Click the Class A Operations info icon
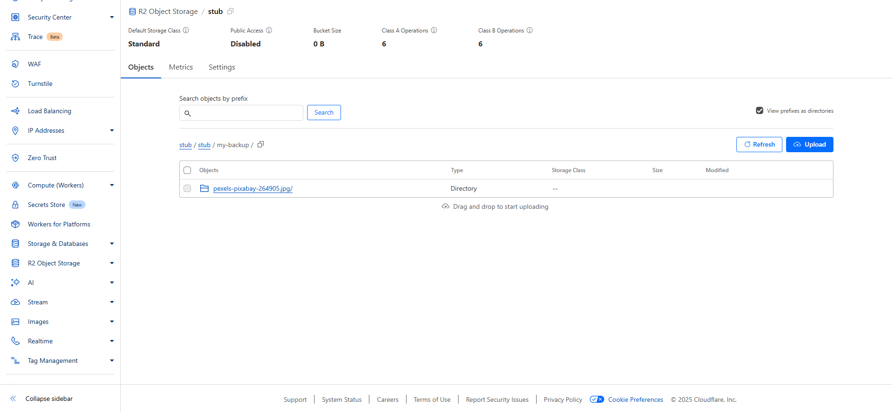 click(434, 31)
